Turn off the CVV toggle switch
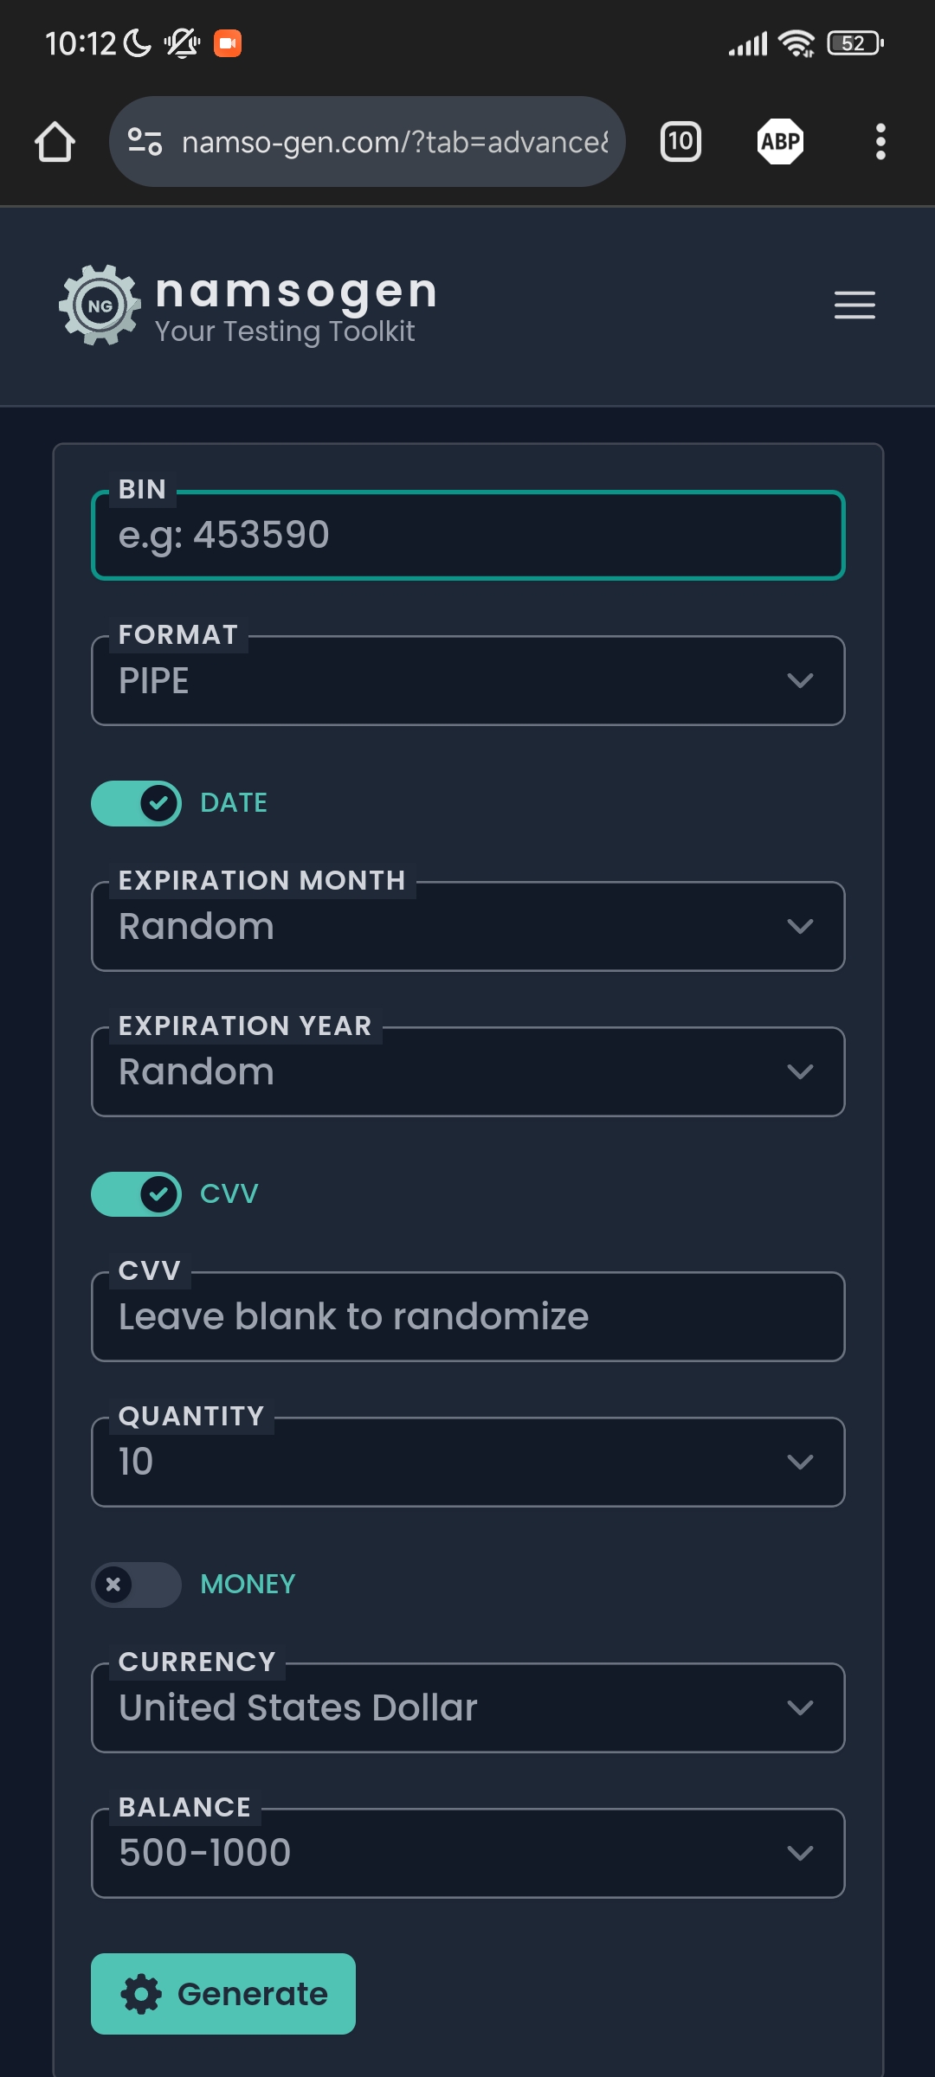This screenshot has height=2077, width=935. coord(136,1194)
